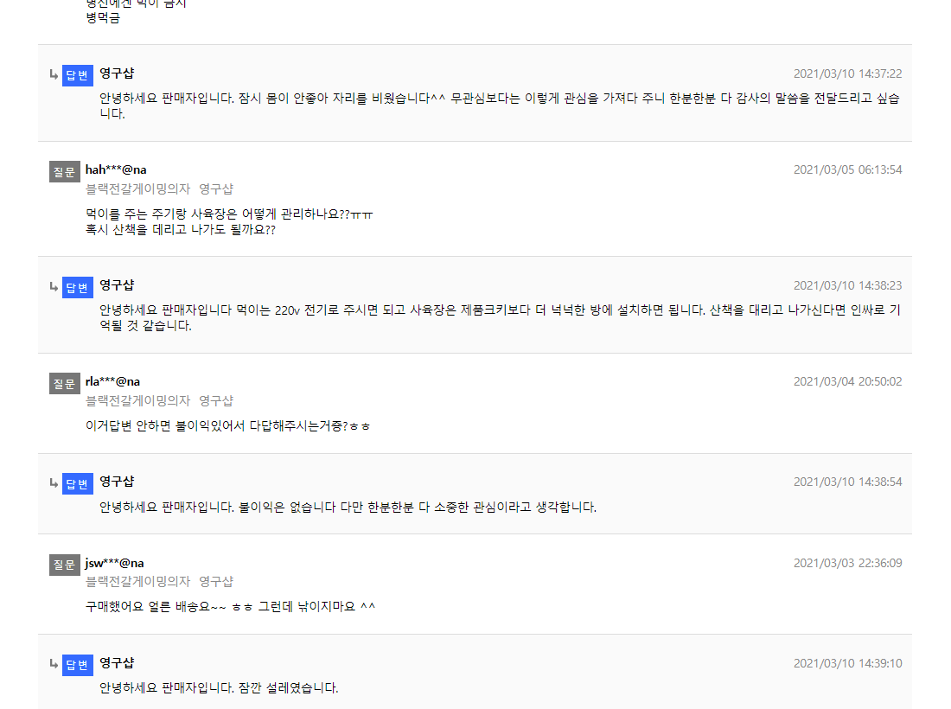Click reply arrow icon of the 14:39:10 answer

(x=54, y=664)
